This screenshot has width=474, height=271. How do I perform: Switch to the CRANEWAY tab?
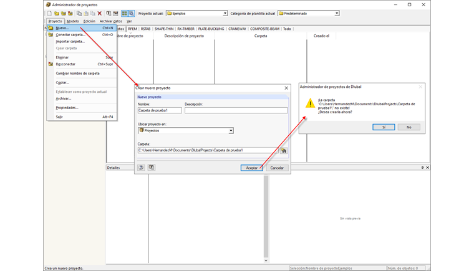(x=237, y=29)
